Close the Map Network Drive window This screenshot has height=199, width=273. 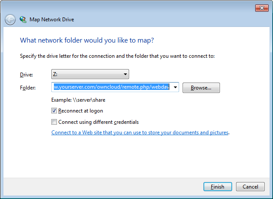(261, 8)
